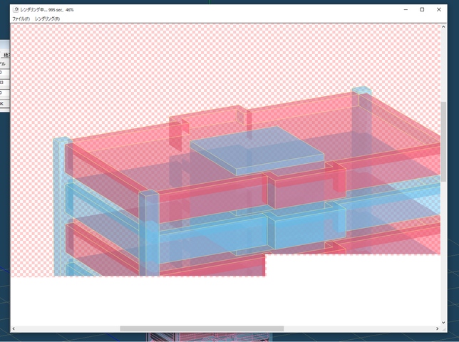The width and height of the screenshot is (459, 342).
Task: Open the ファイル(F) menu
Action: (21, 19)
